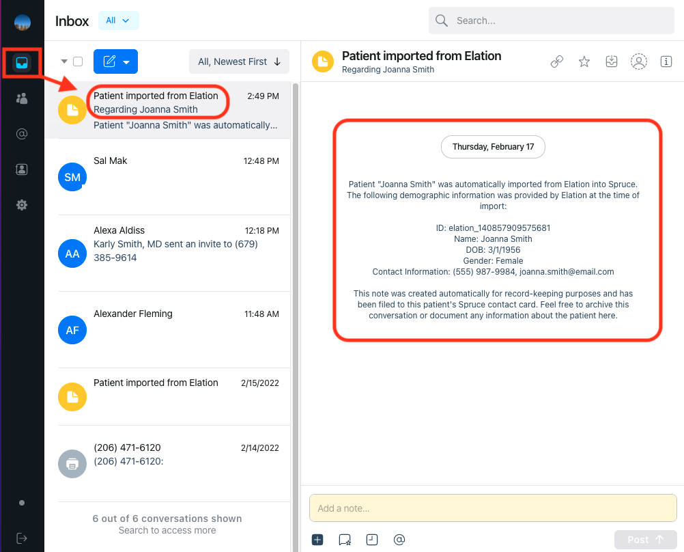
Task: Open saved messages icon below note field
Action: coord(345,540)
